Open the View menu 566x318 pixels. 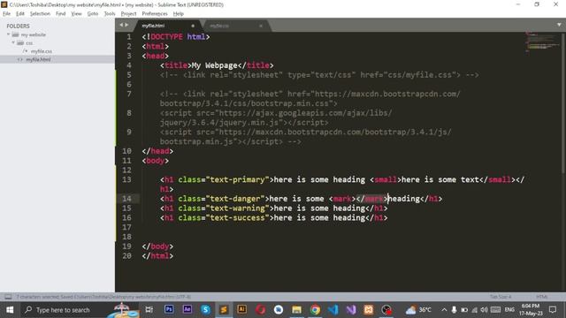(76, 14)
